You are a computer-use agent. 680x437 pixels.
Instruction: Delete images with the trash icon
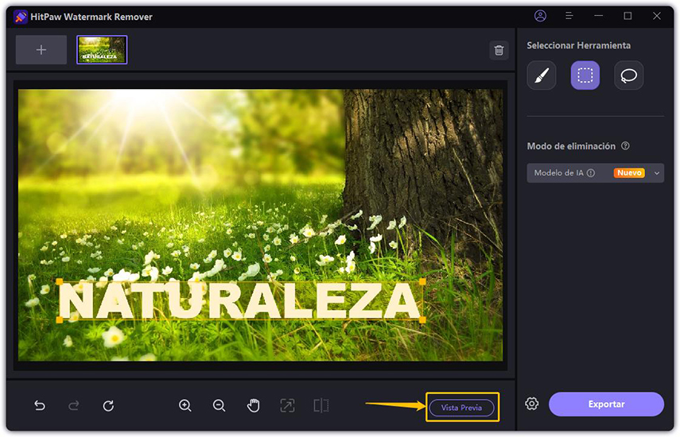tap(499, 50)
